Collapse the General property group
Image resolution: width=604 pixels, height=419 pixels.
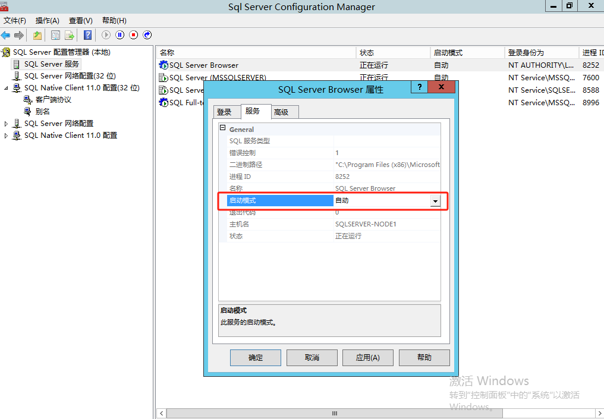(223, 128)
